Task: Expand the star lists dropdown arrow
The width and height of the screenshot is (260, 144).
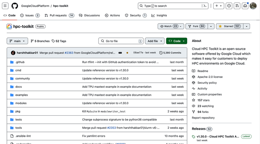Action: coord(246,26)
